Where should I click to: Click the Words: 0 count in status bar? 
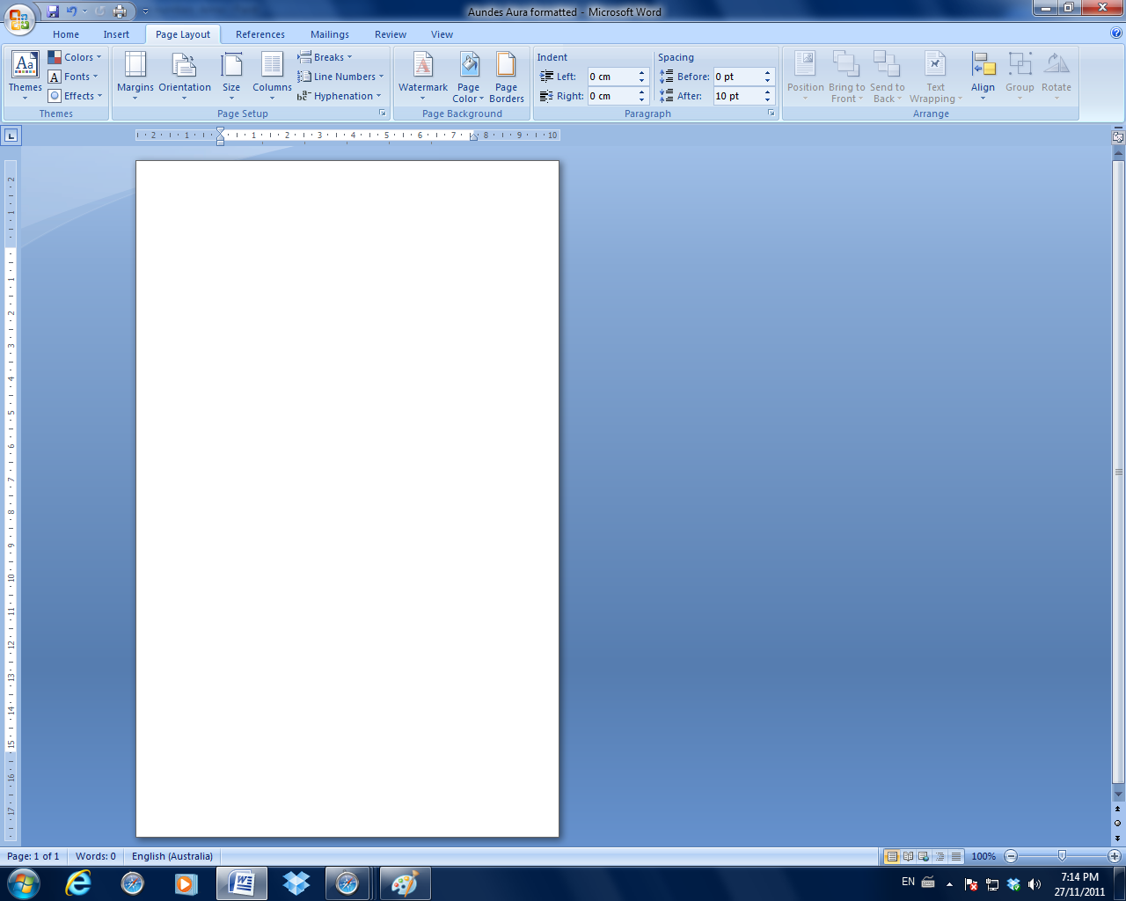96,856
